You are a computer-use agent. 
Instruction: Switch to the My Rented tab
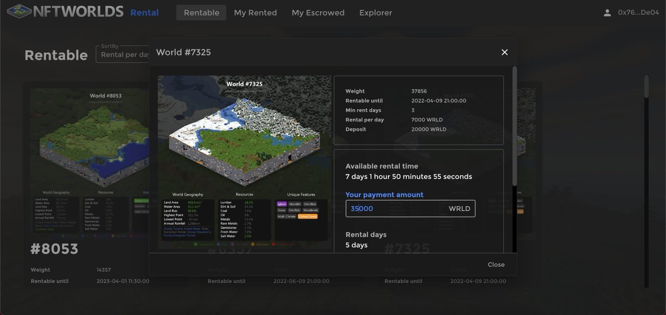pyautogui.click(x=255, y=12)
